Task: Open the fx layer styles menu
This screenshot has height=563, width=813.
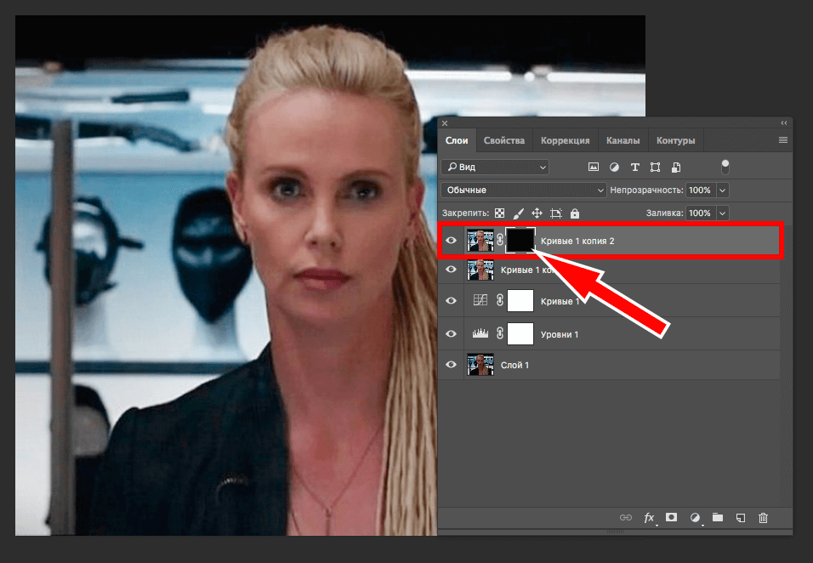Action: [649, 517]
